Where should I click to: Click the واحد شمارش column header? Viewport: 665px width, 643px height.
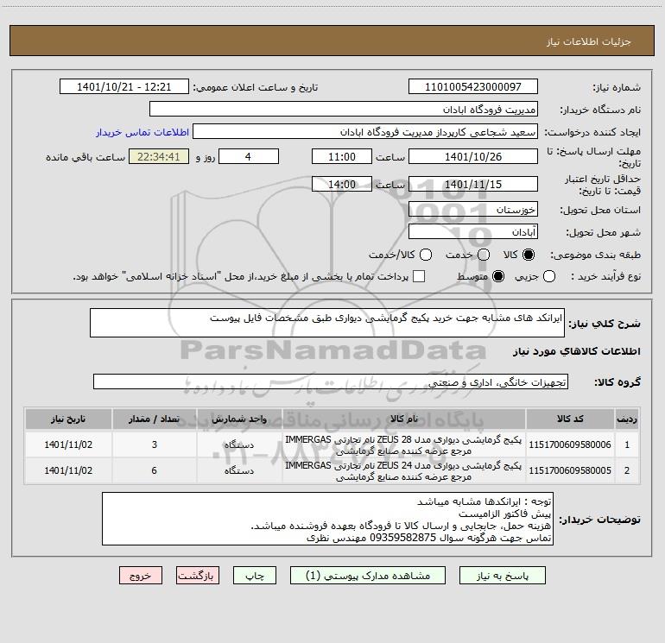pos(239,419)
